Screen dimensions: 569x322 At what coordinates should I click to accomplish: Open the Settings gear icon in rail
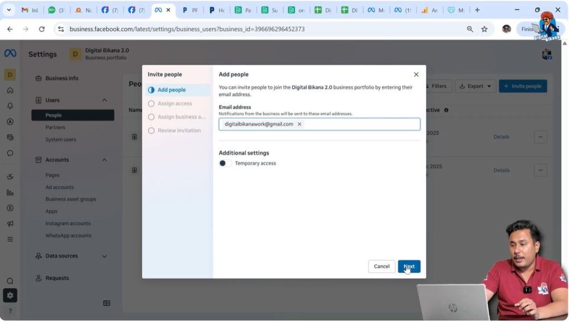[x=10, y=295]
